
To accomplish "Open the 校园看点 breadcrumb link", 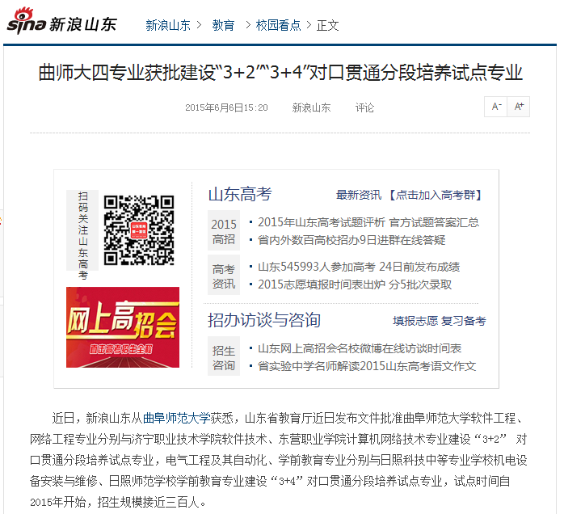I will 279,26.
